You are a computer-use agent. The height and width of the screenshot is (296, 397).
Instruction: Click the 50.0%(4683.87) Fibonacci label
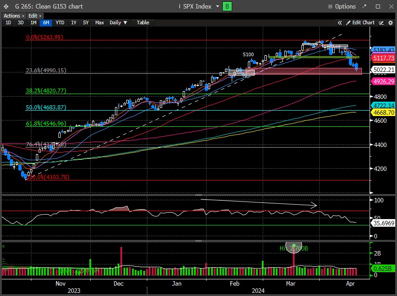pyautogui.click(x=46, y=107)
